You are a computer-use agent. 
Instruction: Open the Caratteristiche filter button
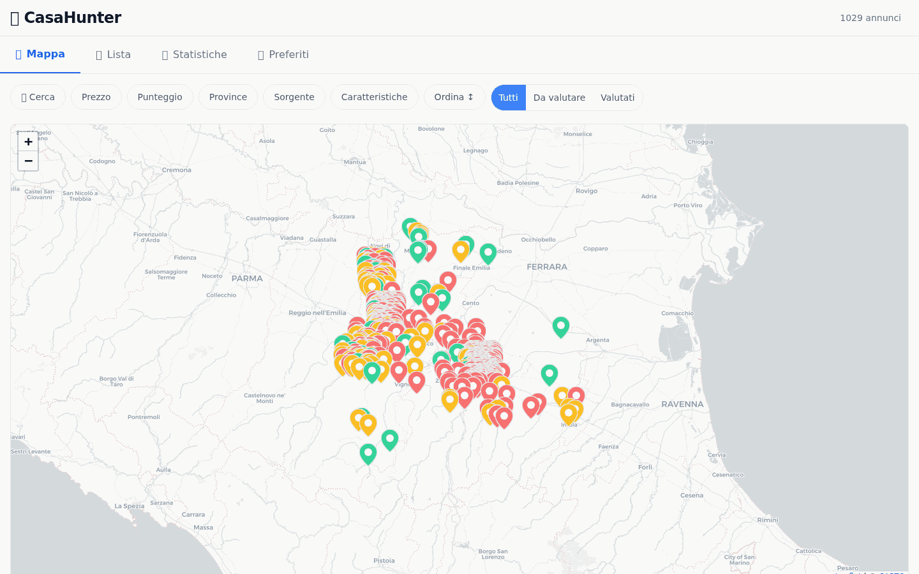(x=374, y=97)
